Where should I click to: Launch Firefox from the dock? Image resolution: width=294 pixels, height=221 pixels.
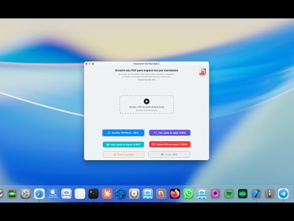[x=175, y=193]
